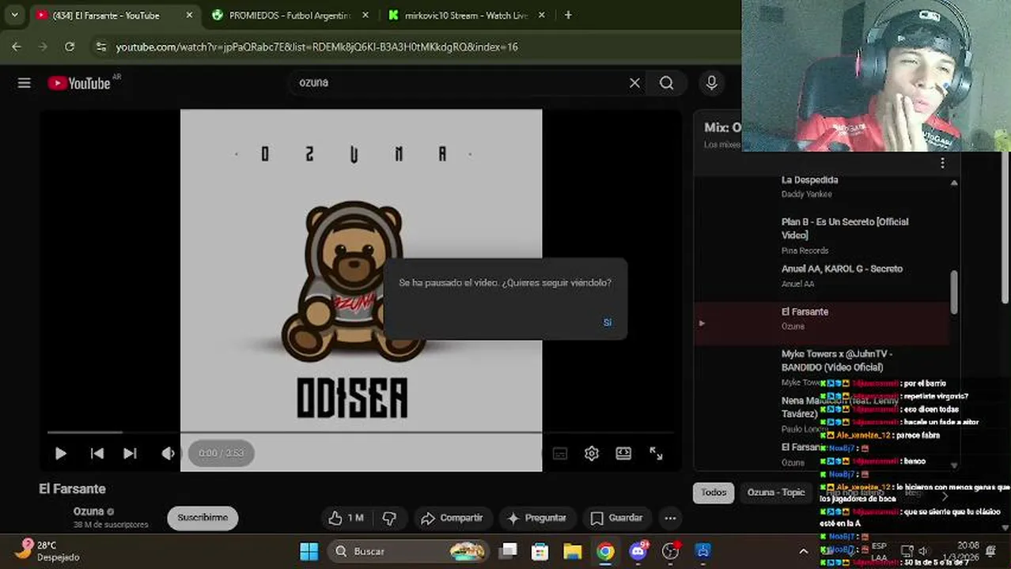Open the video player settings gear

[592, 454]
